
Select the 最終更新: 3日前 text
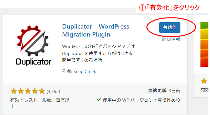(164, 91)
